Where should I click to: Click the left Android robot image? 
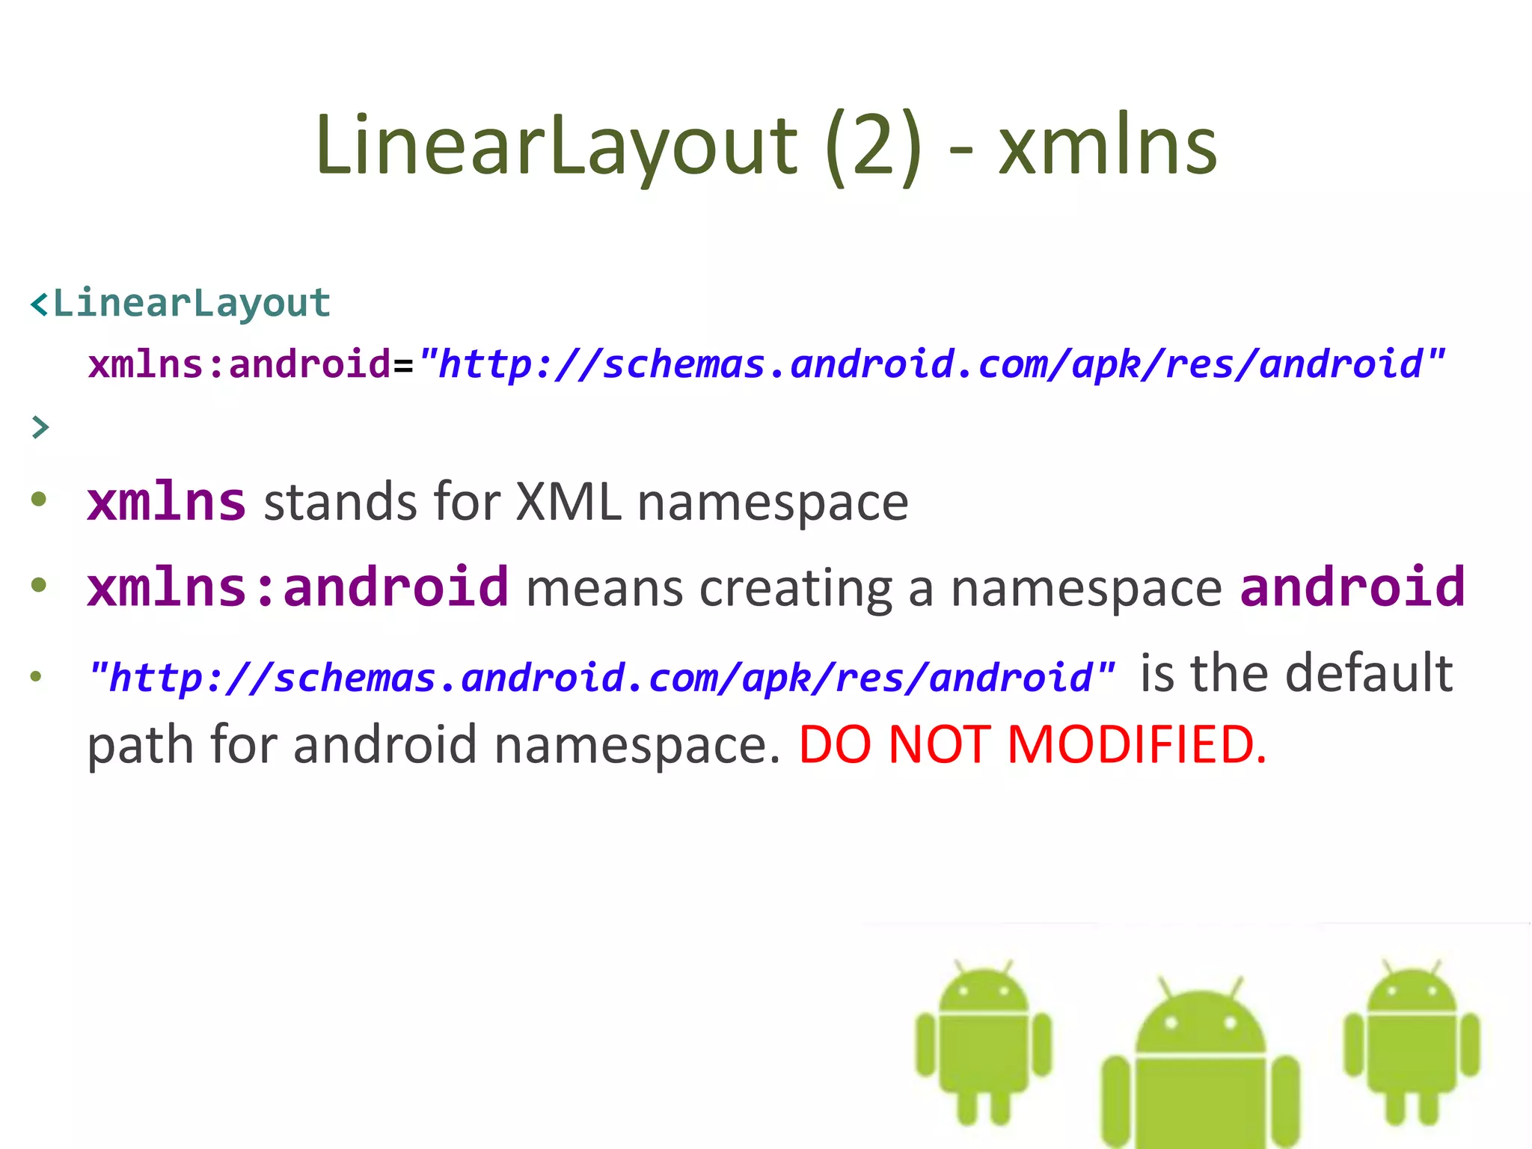tap(984, 1042)
